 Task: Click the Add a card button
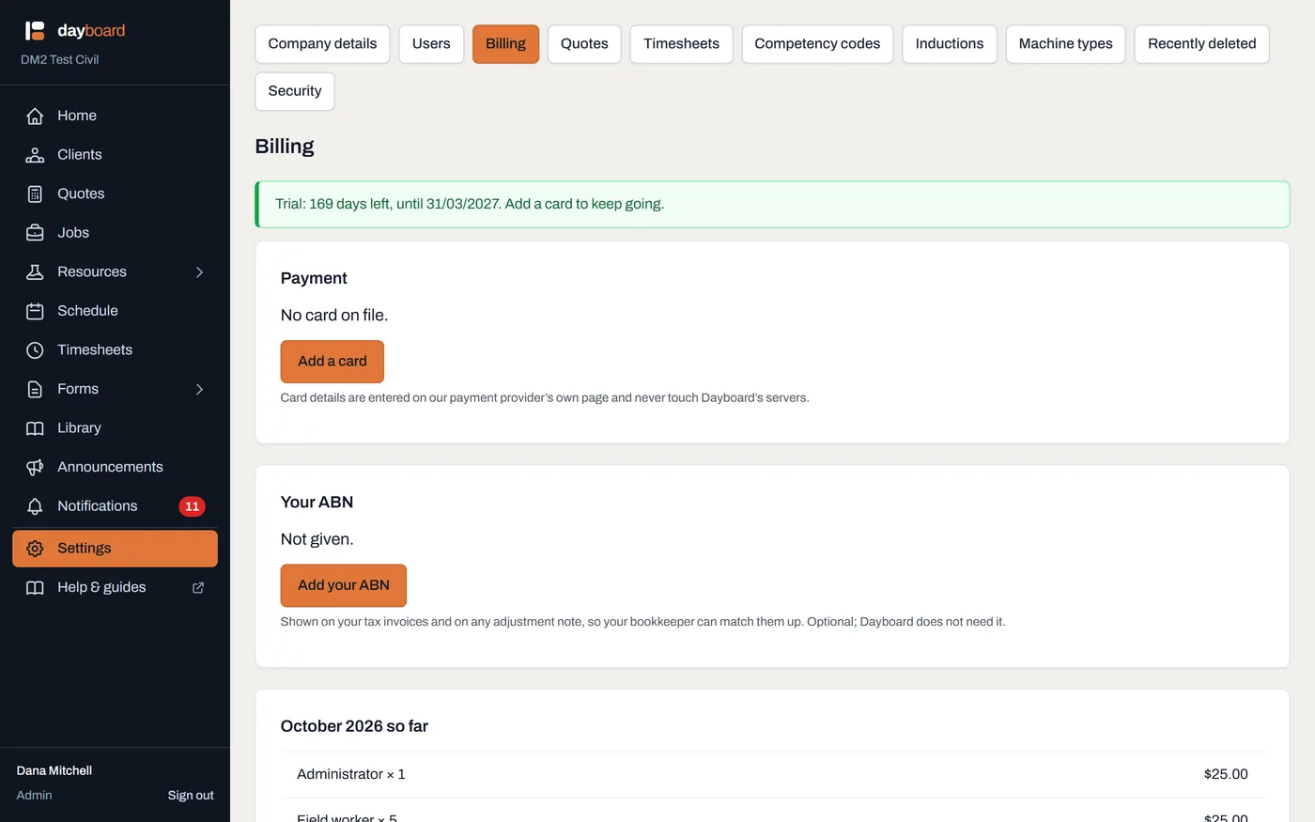coord(333,362)
